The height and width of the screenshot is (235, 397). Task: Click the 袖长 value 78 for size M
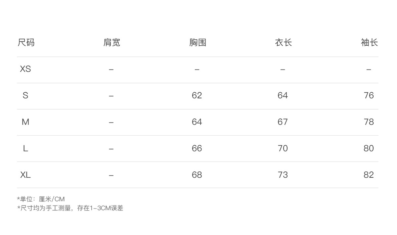[369, 122]
